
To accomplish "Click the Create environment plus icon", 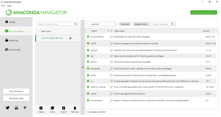I will coord(41,108).
